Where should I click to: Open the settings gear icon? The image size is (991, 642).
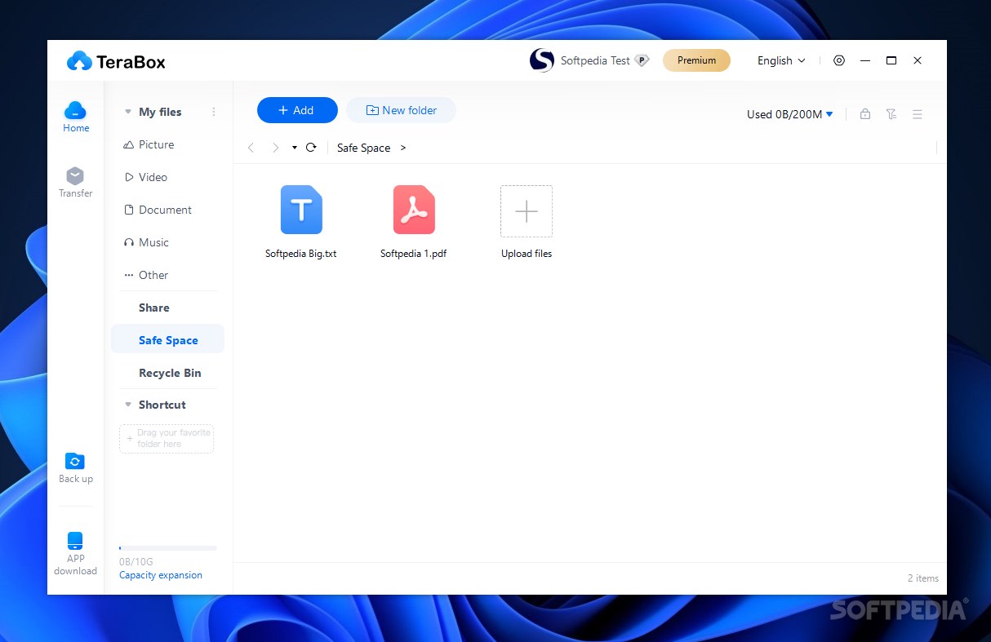coord(839,60)
